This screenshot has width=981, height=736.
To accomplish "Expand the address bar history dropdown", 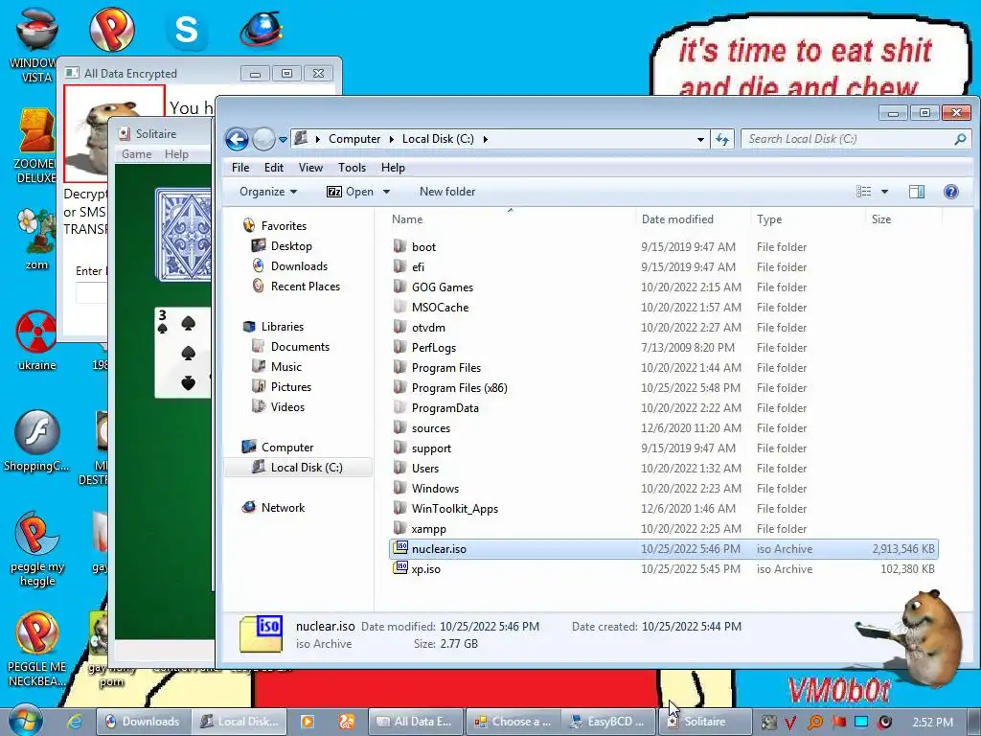I will 700,140.
